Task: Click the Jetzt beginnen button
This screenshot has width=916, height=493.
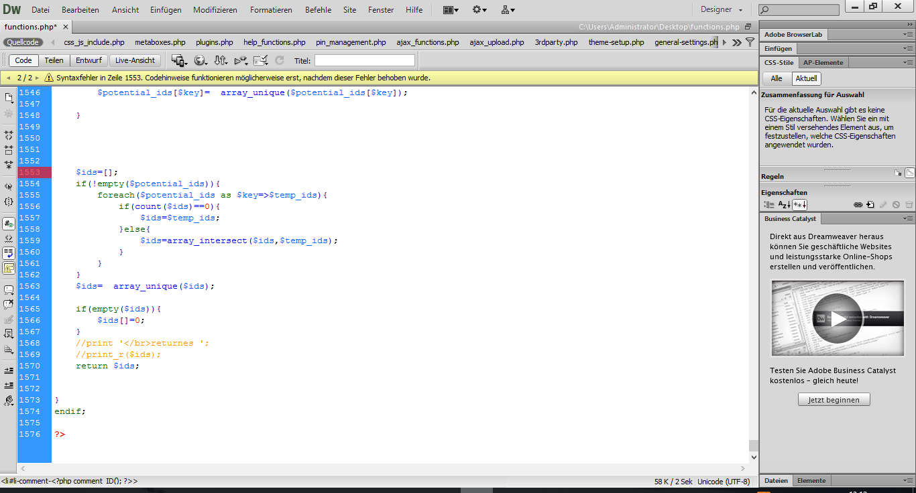Action: click(834, 400)
